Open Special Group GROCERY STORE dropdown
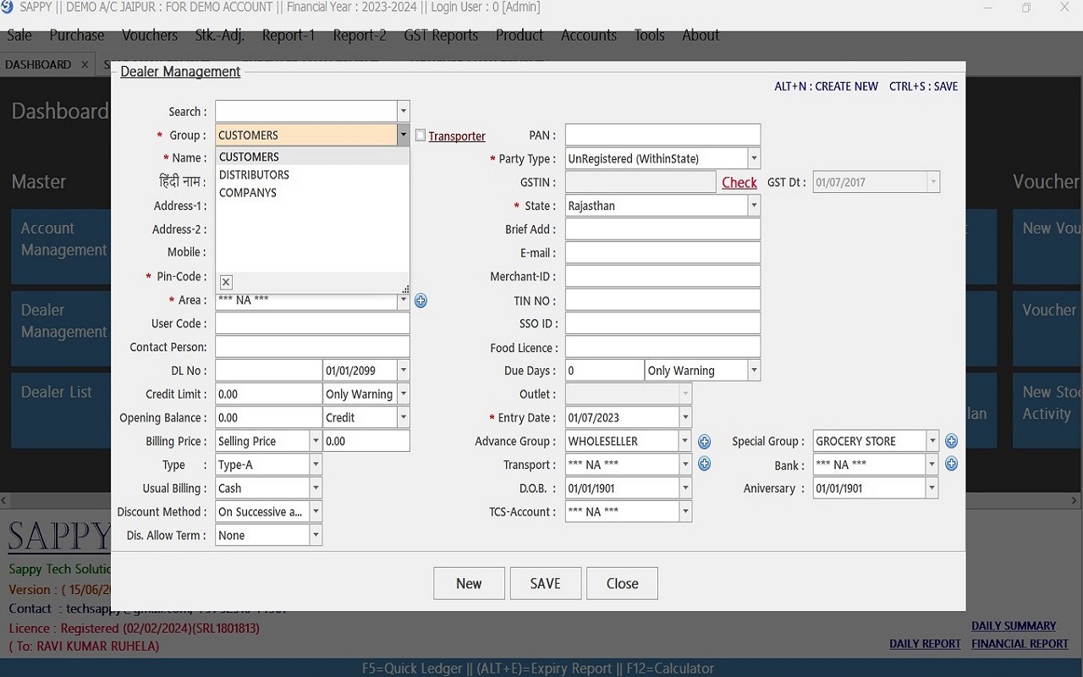 932,441
